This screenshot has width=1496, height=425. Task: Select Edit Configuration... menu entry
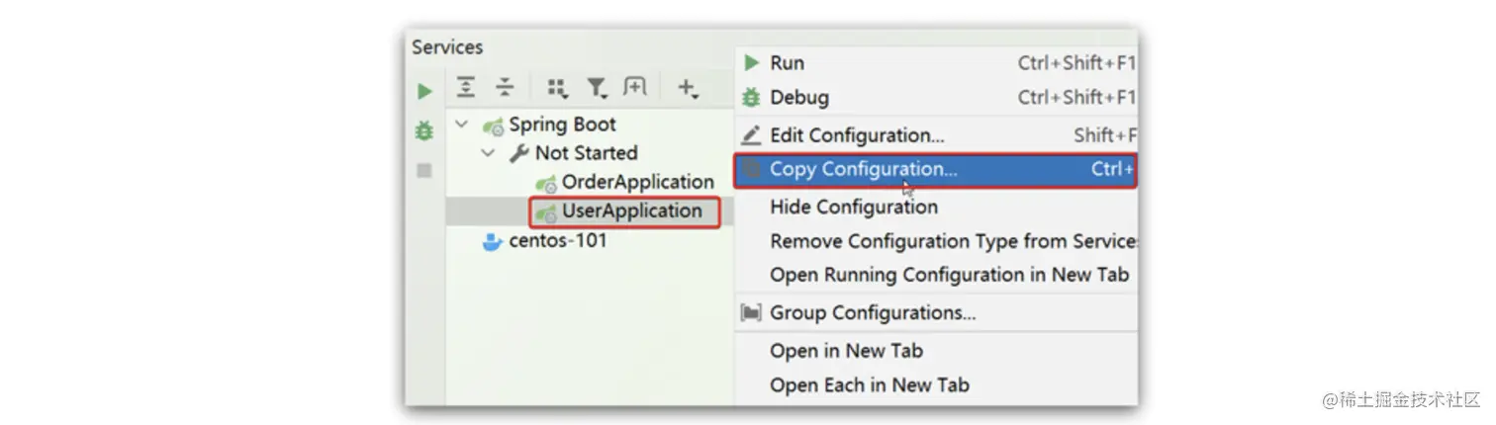857,134
